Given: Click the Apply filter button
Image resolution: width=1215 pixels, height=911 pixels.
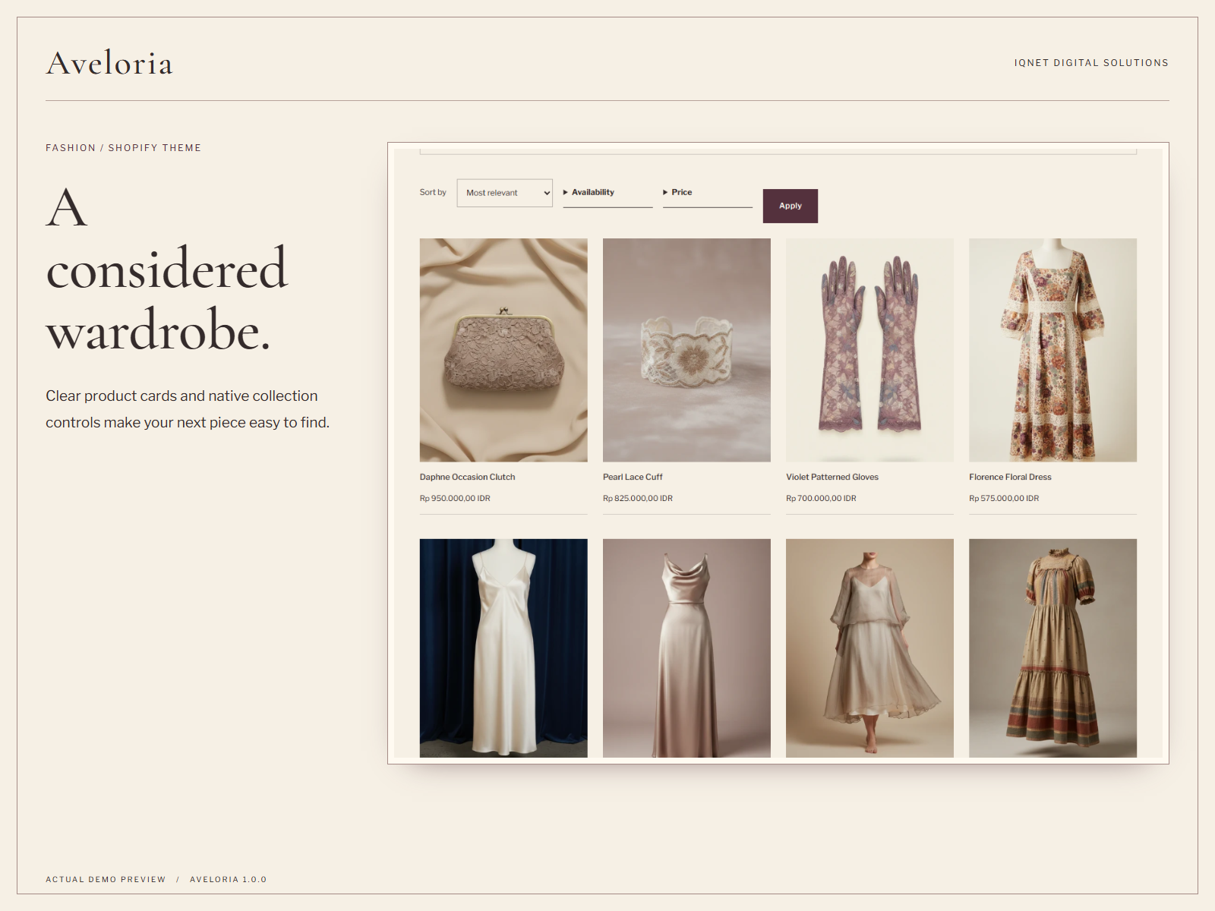Looking at the screenshot, I should click(x=790, y=206).
